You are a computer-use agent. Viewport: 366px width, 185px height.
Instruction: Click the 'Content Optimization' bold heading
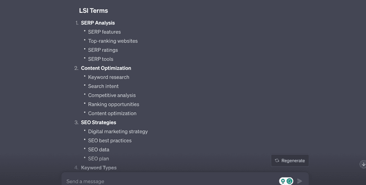(x=106, y=68)
